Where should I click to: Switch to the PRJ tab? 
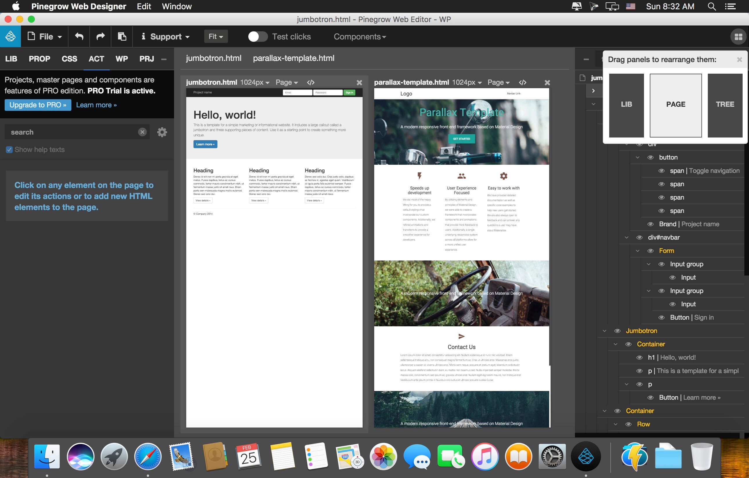[147, 59]
